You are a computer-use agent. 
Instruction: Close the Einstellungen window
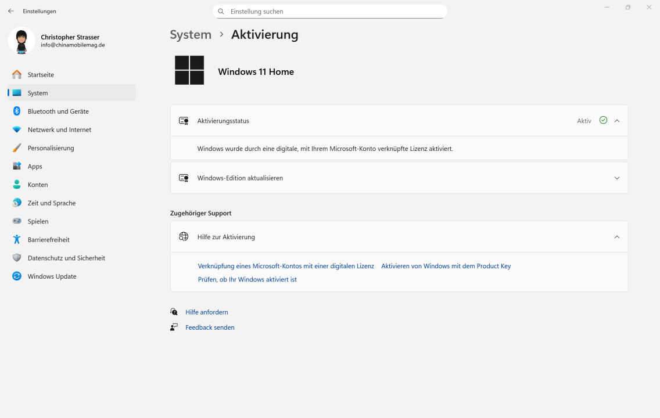coord(649,7)
